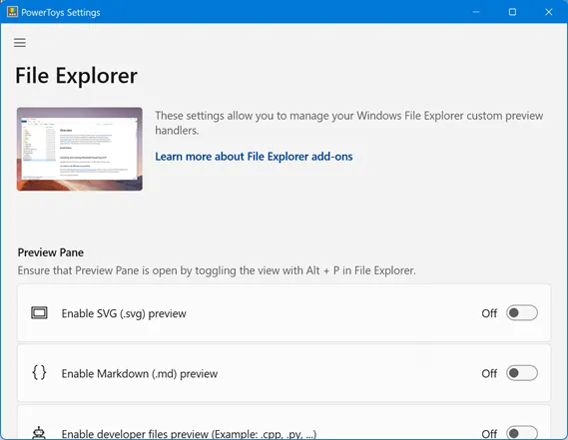
Task: Open the hamburger navigation menu
Action: coord(20,43)
